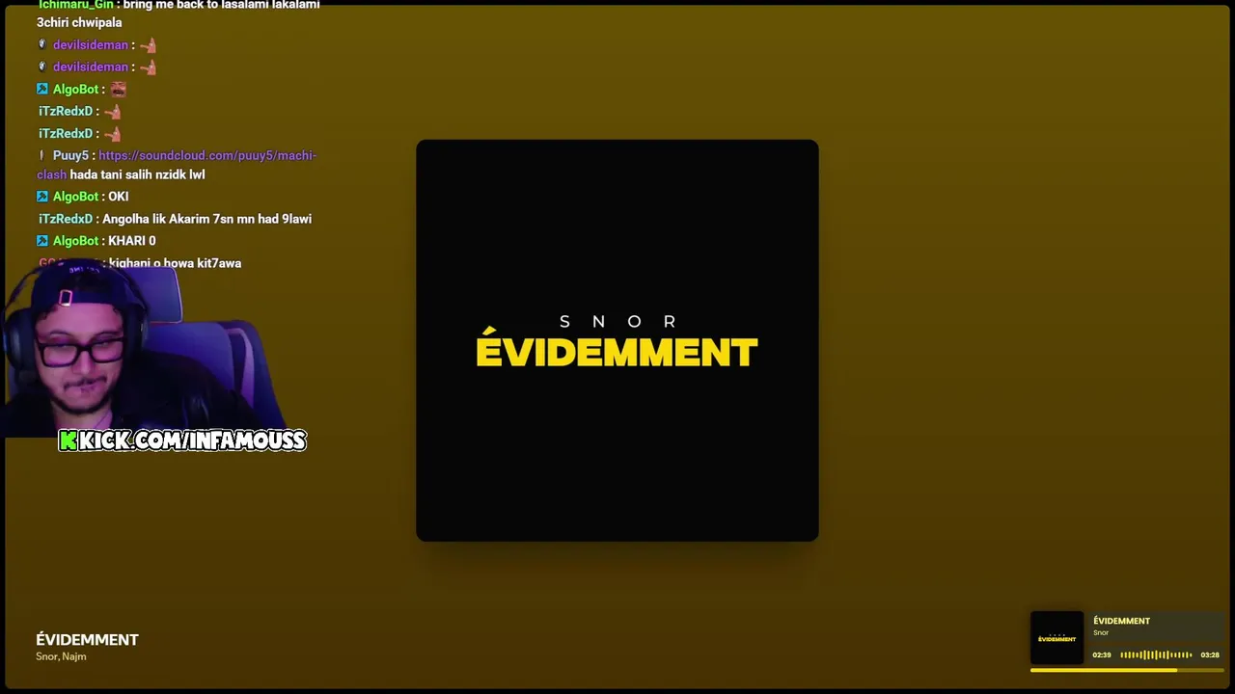The image size is (1235, 694).
Task: Click the large ÉVIDEMMENT album cover
Action: [617, 340]
